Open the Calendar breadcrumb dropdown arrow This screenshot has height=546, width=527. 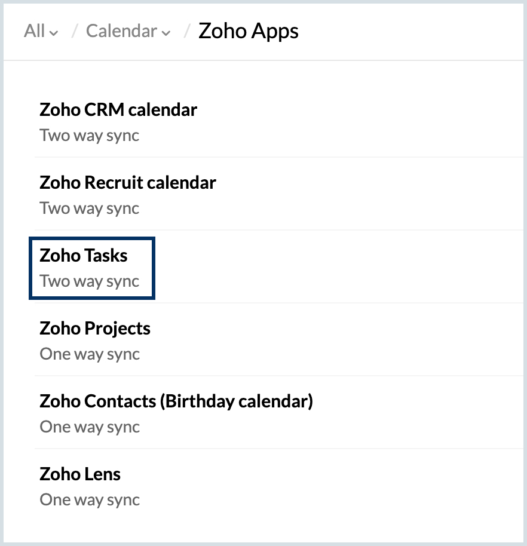(166, 33)
